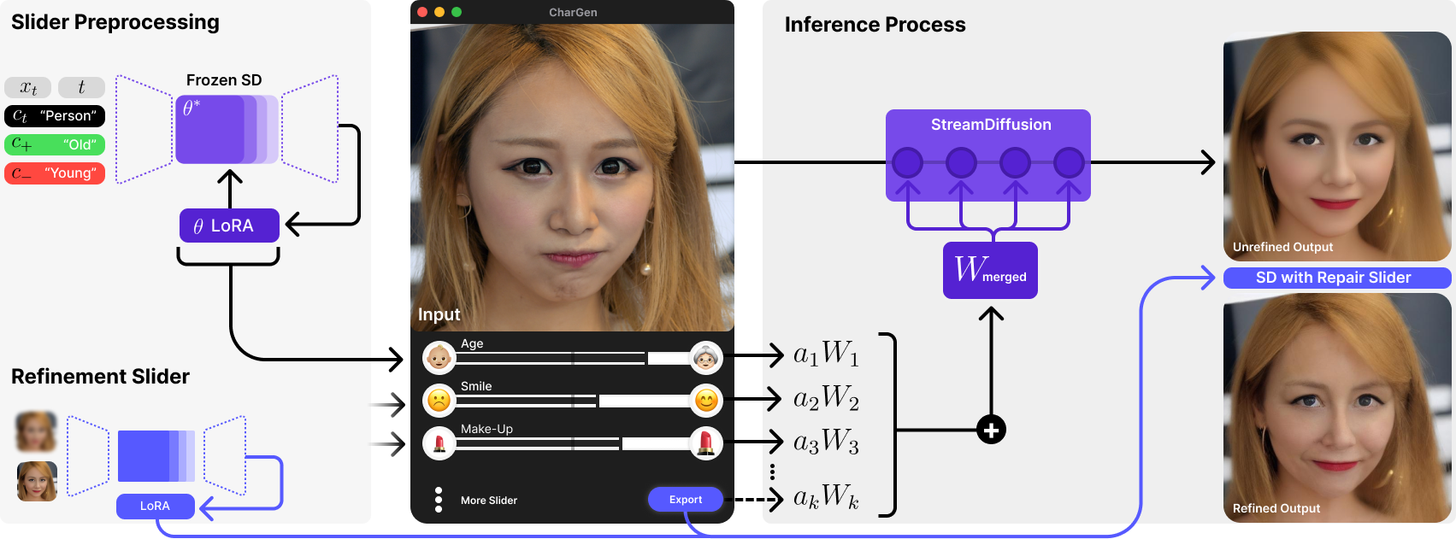Select the smiling face icon on Smile slider
This screenshot has height=539, width=1456.
pos(706,401)
